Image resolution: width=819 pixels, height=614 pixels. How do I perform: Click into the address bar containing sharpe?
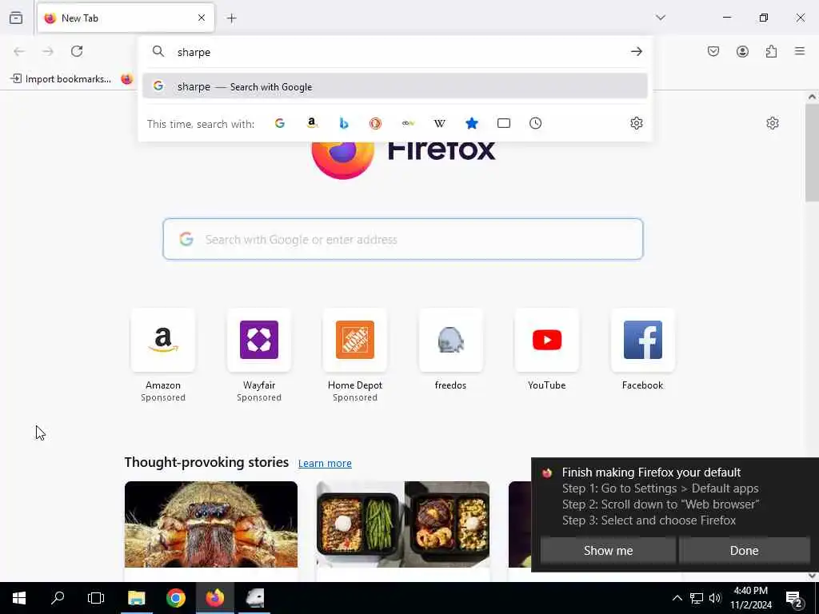pyautogui.click(x=397, y=52)
